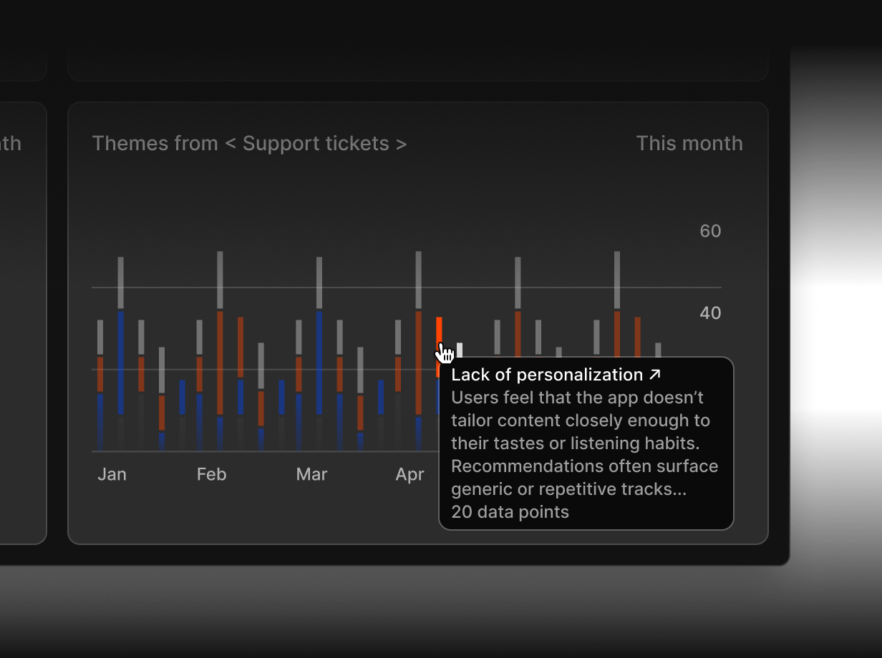Select the Support tickets source label

316,144
